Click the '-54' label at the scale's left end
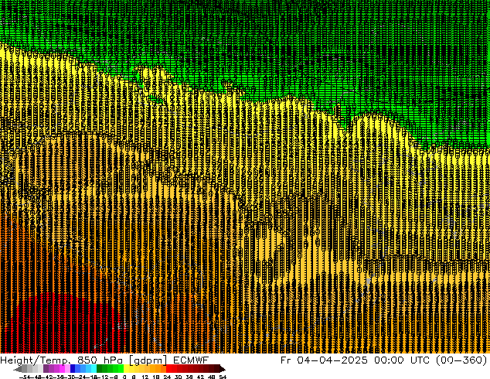490x379 pixels. click(x=25, y=377)
